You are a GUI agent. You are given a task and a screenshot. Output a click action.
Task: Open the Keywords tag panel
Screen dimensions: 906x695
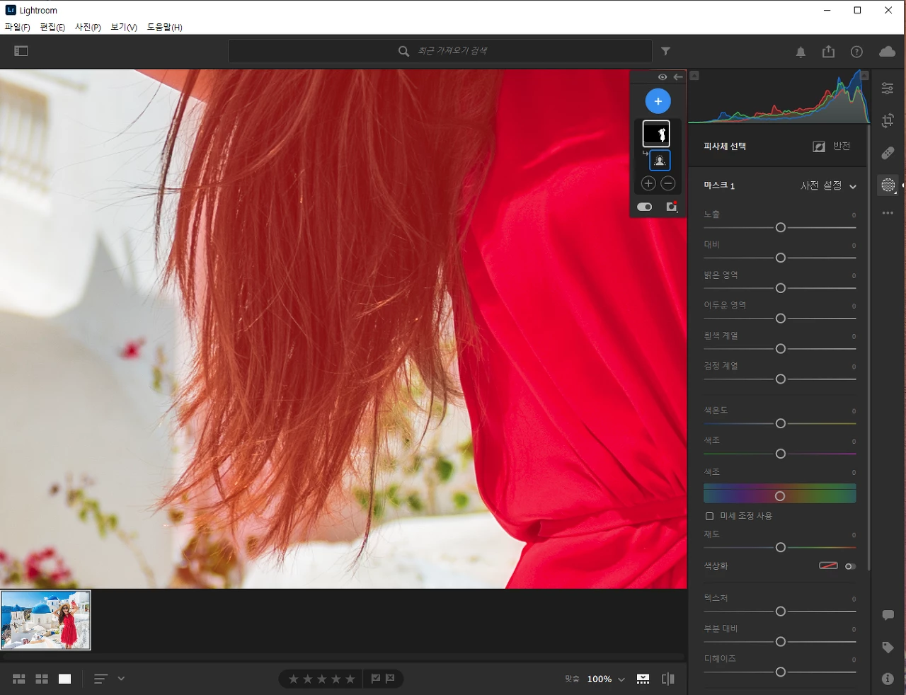[x=888, y=648]
